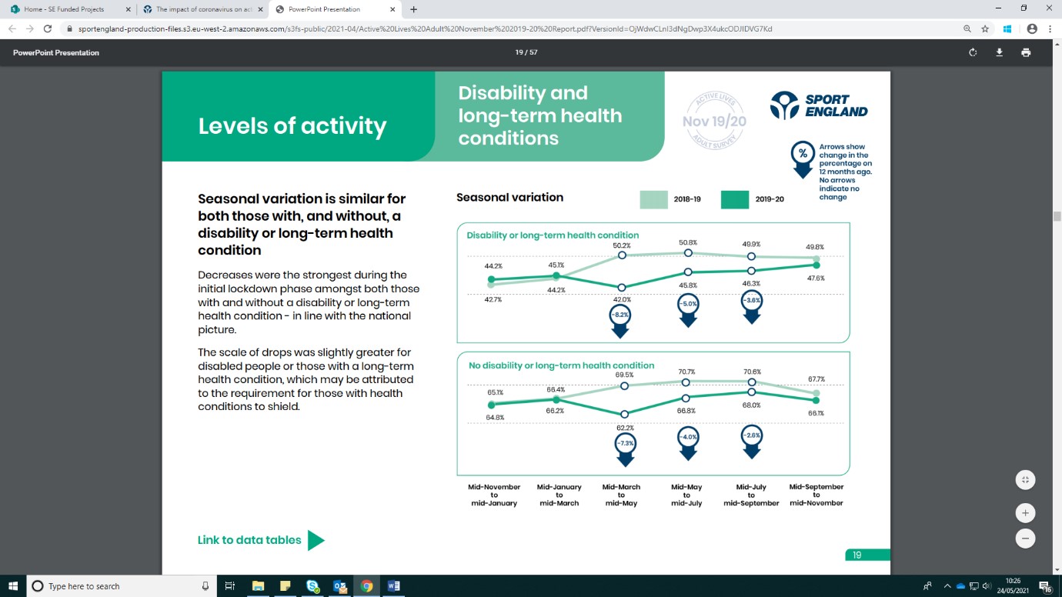Open the notification center
This screenshot has height=597, width=1062.
point(1045,585)
